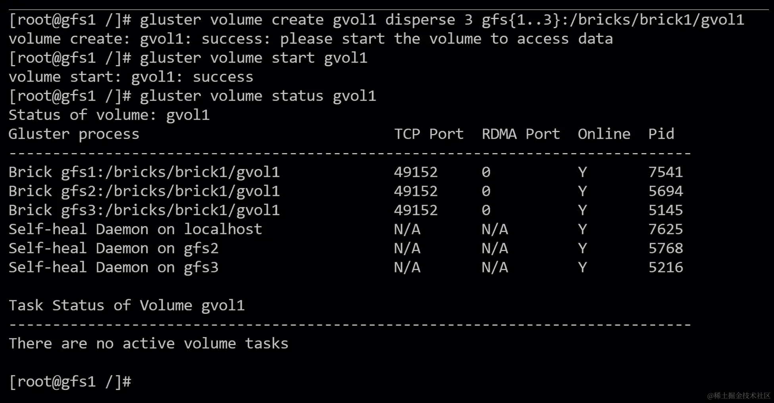The height and width of the screenshot is (403, 774).
Task: Click the final empty [root@gfs1 /]# prompt
Action: pyautogui.click(x=70, y=382)
